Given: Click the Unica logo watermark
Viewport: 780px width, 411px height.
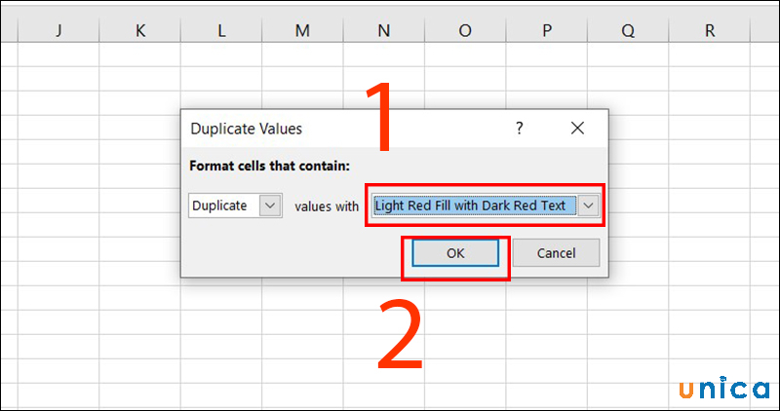Looking at the screenshot, I should pos(724,388).
